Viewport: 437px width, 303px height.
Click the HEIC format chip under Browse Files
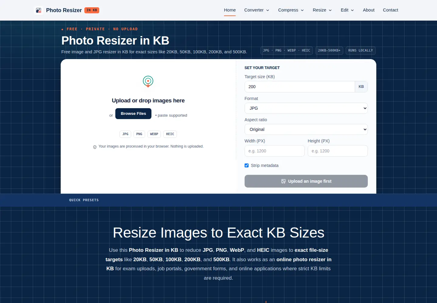click(x=170, y=134)
